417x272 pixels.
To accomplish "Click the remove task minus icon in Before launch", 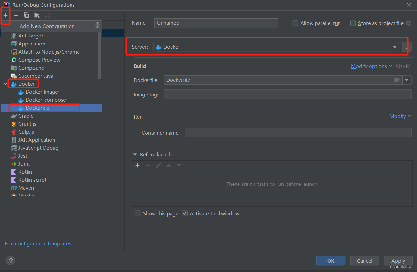I will (x=148, y=165).
